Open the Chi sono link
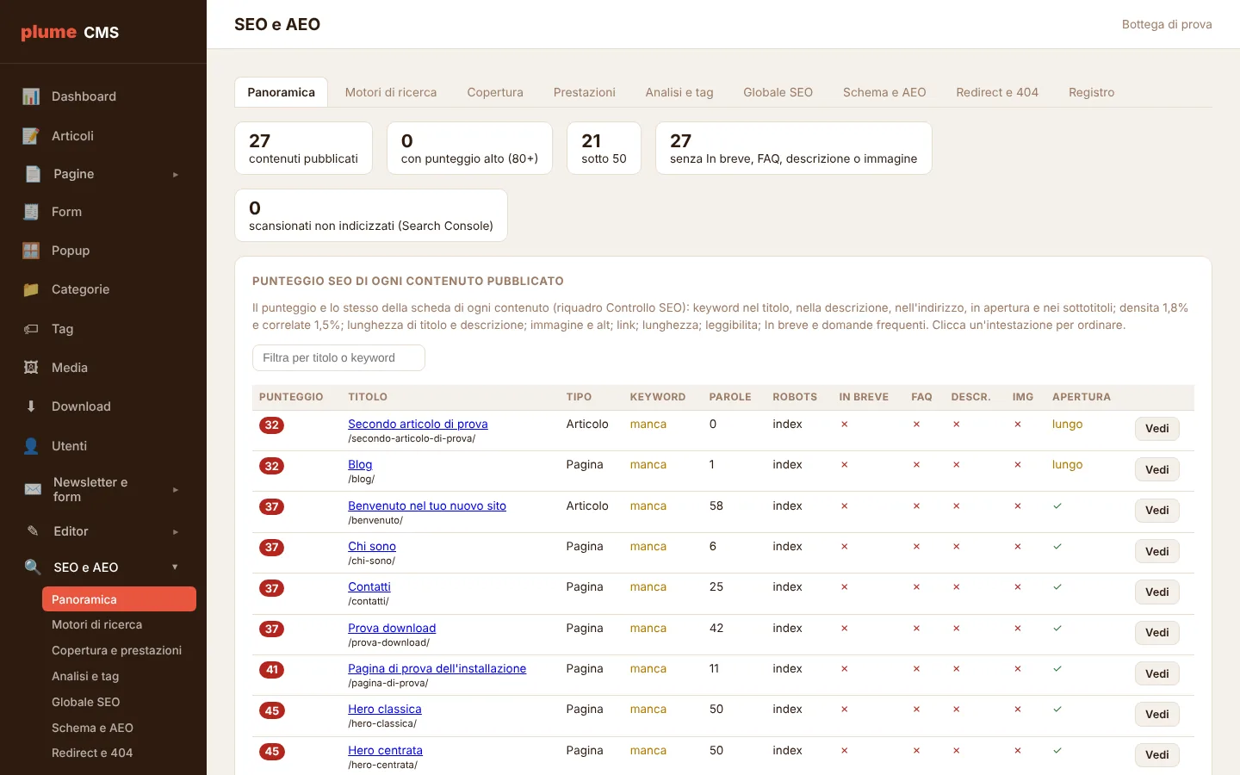 pos(372,546)
